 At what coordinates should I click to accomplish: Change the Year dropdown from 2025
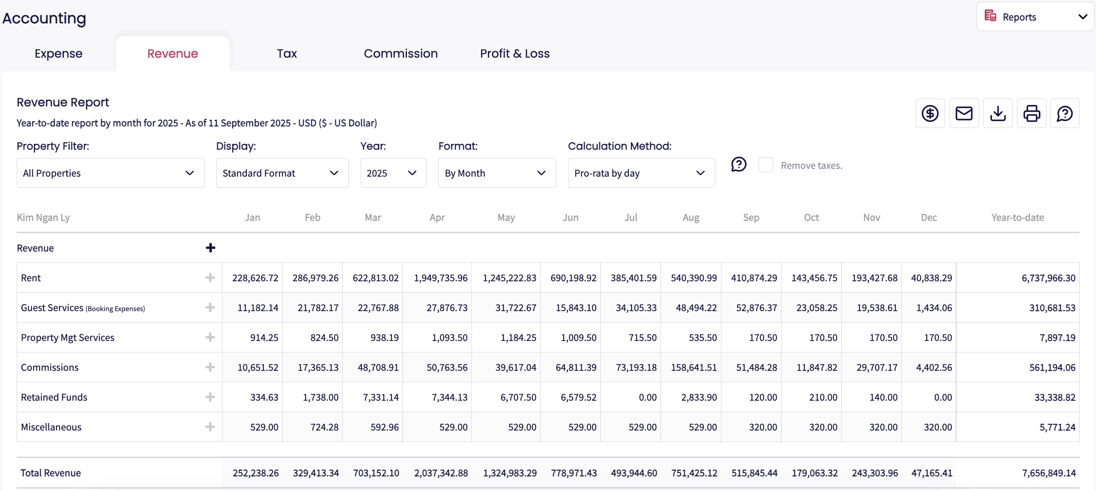click(x=393, y=173)
